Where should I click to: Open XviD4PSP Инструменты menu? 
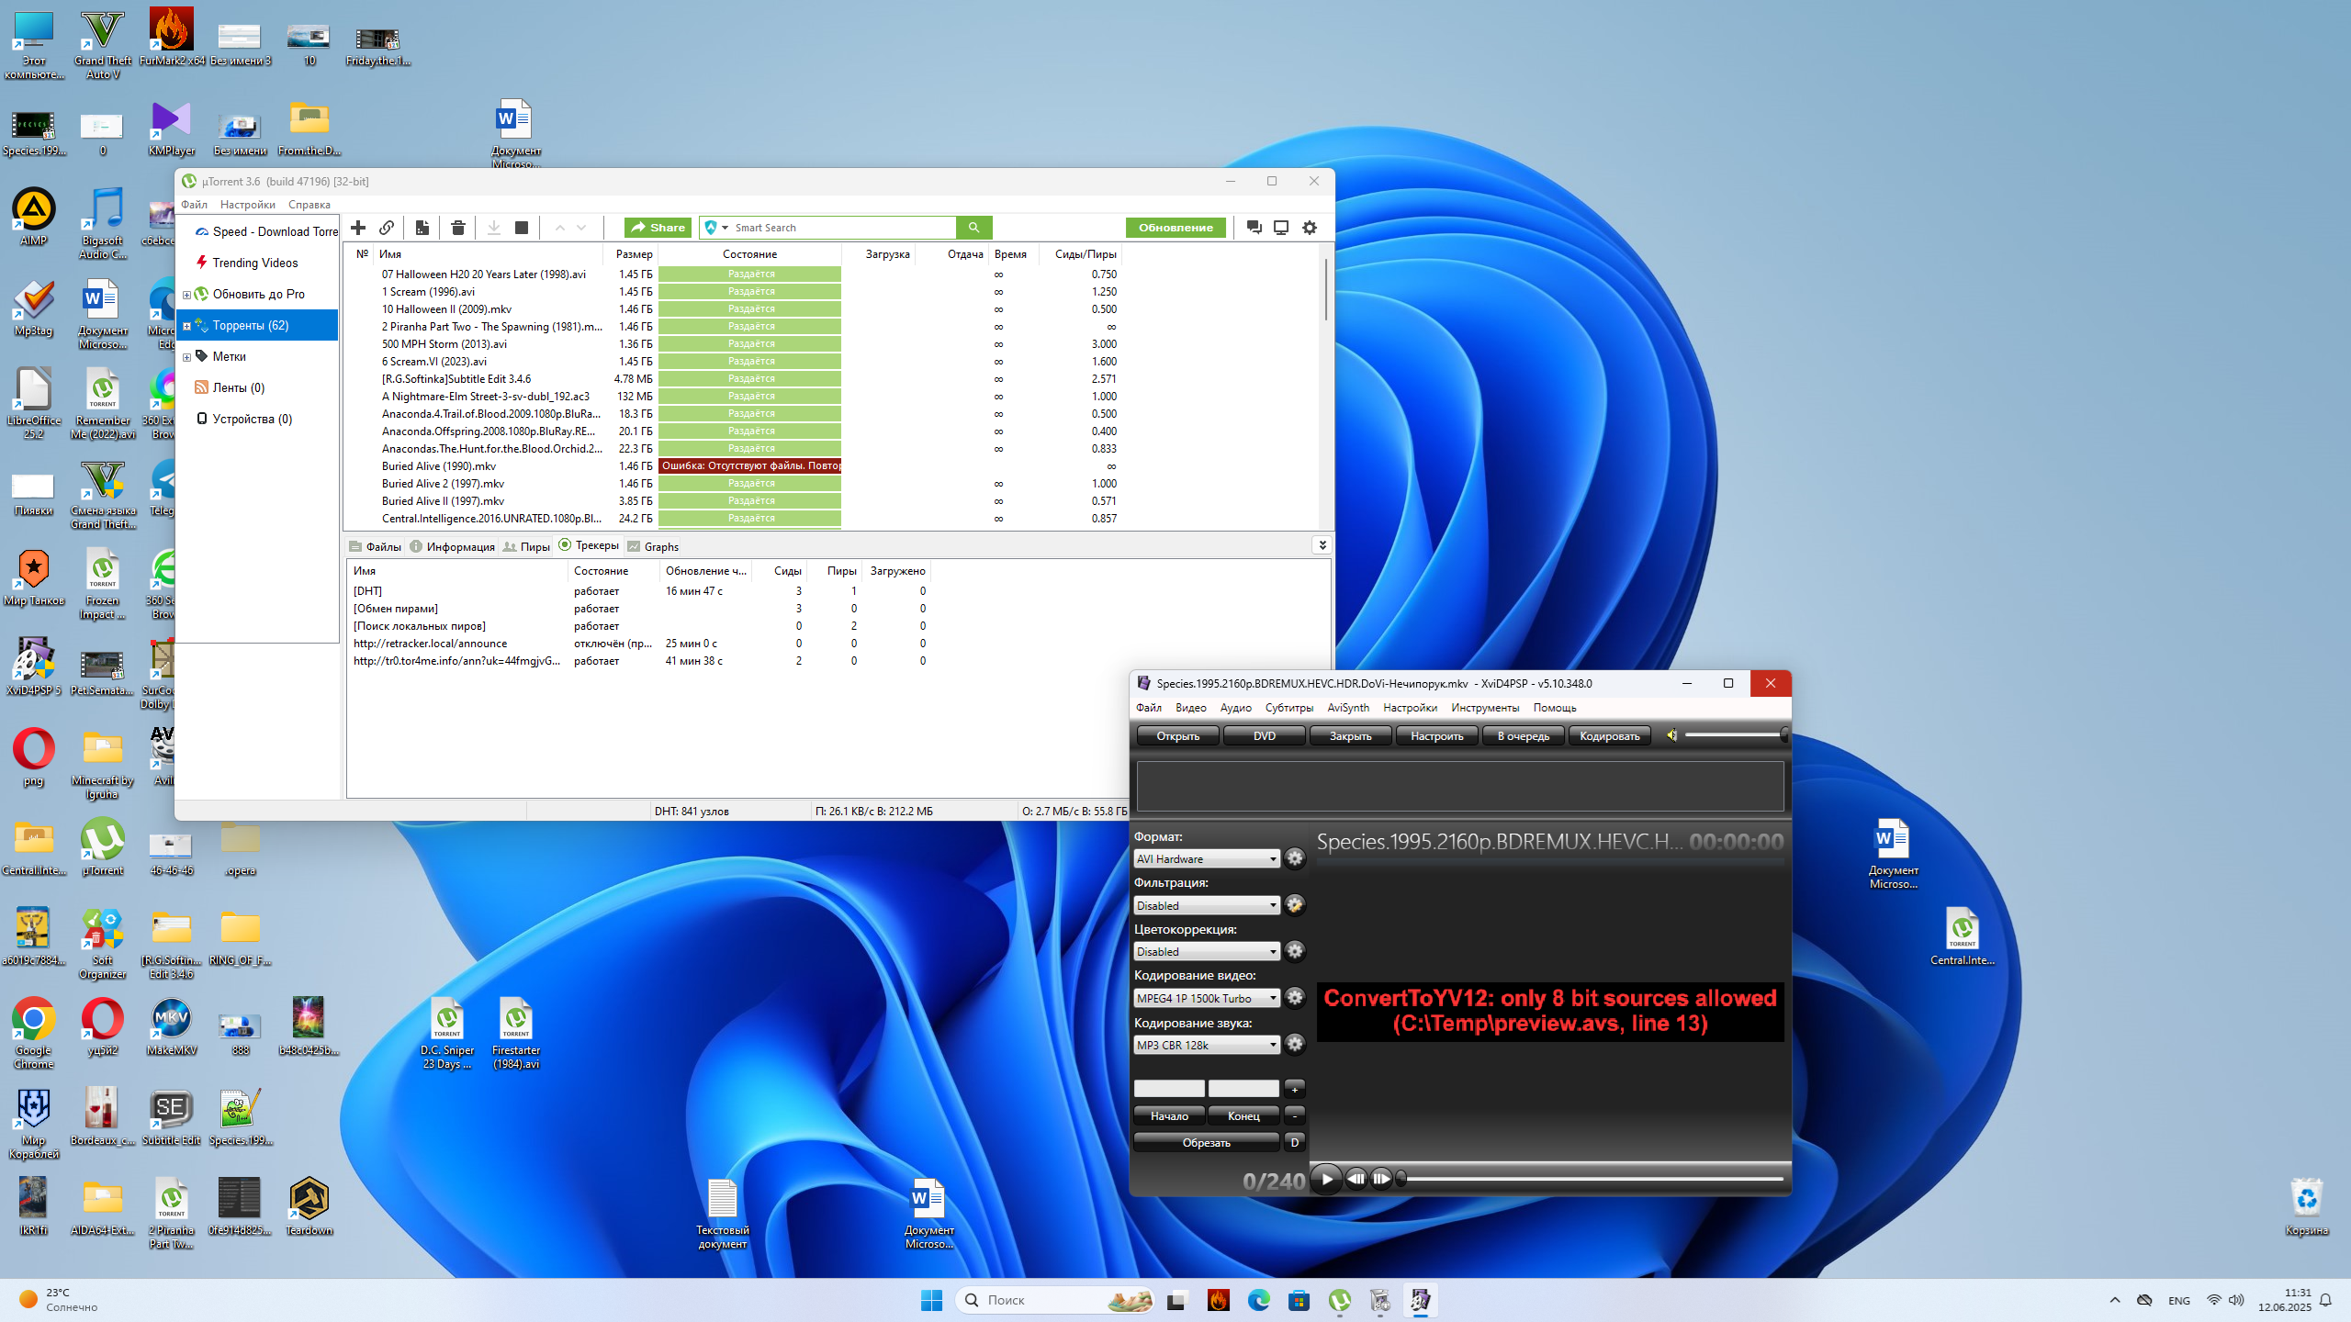pyautogui.click(x=1485, y=708)
